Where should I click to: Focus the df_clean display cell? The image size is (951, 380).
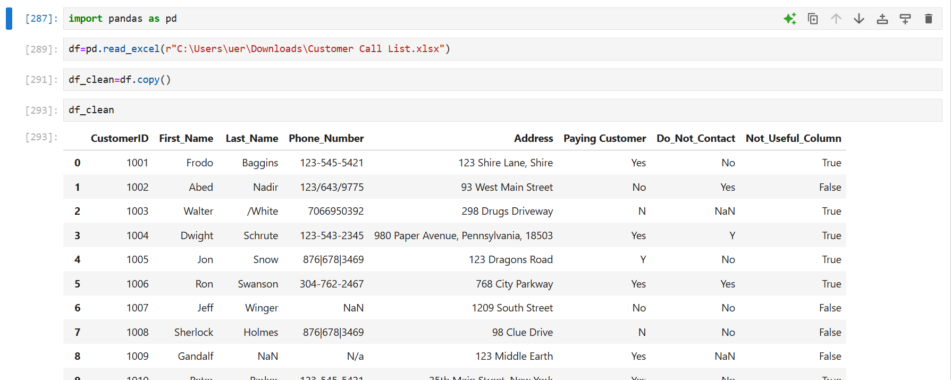click(x=478, y=110)
